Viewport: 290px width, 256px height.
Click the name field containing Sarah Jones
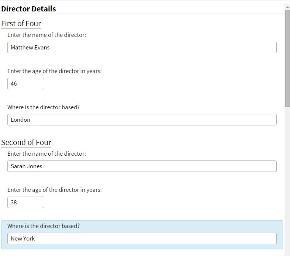(x=142, y=166)
